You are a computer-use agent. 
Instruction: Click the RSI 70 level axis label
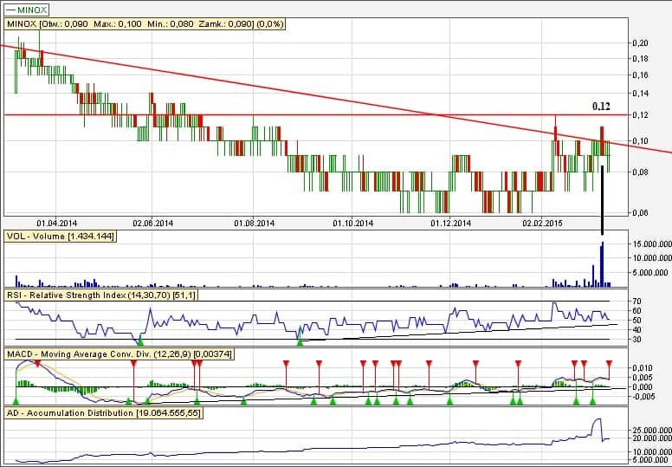(x=636, y=302)
